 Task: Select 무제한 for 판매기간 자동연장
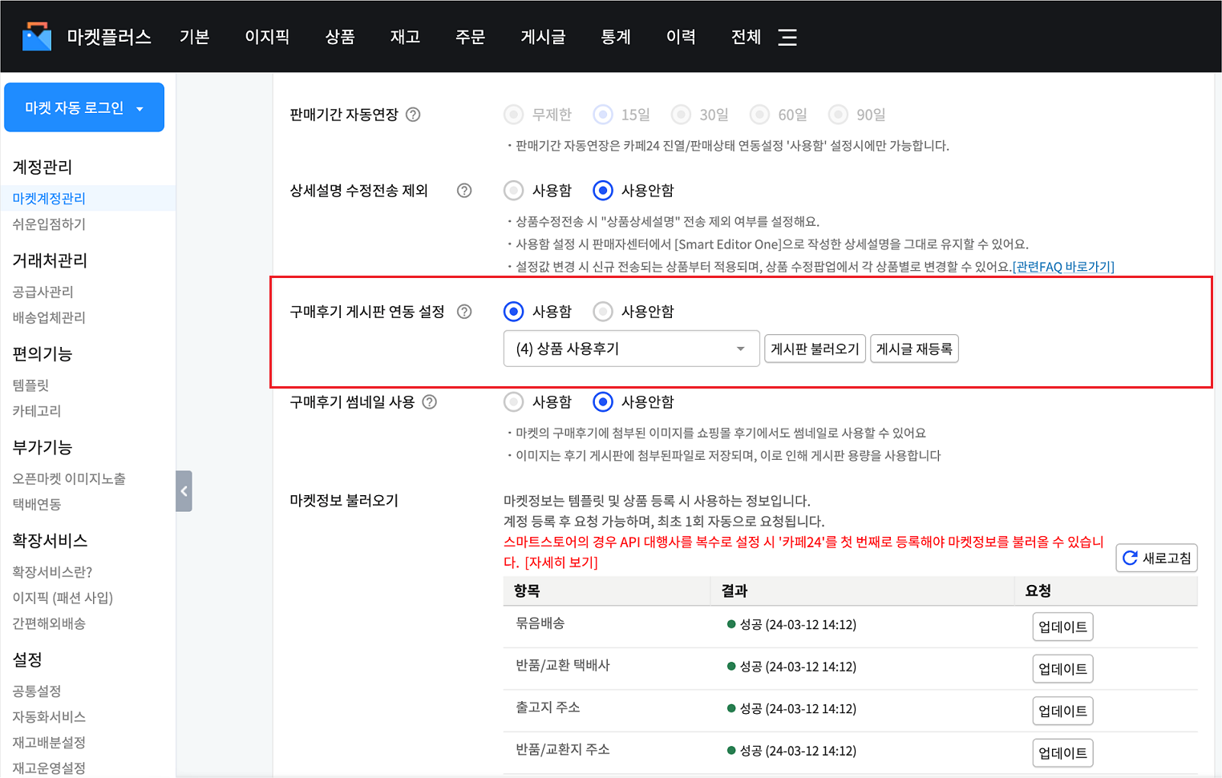(x=513, y=115)
